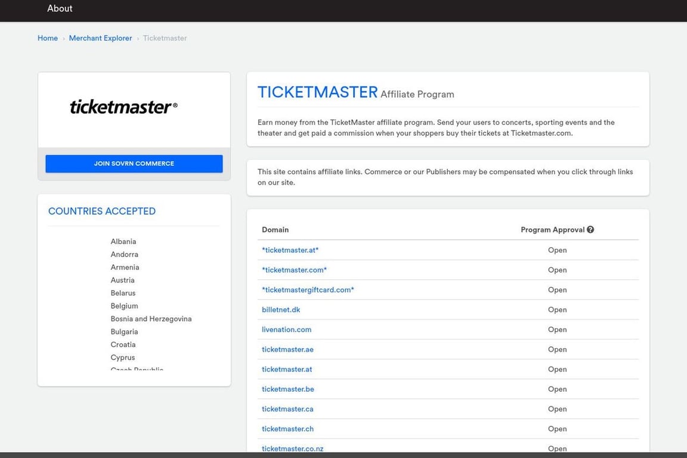Open the ticketmaster.ch domain link

(x=288, y=429)
